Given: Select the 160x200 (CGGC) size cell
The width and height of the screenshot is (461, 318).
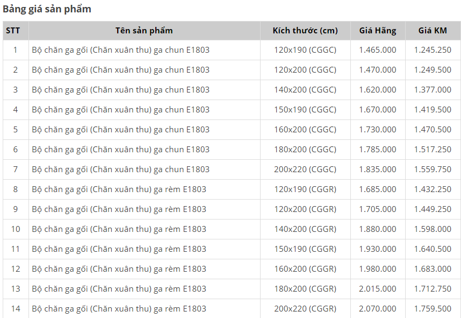Looking at the screenshot, I should pos(305,130).
